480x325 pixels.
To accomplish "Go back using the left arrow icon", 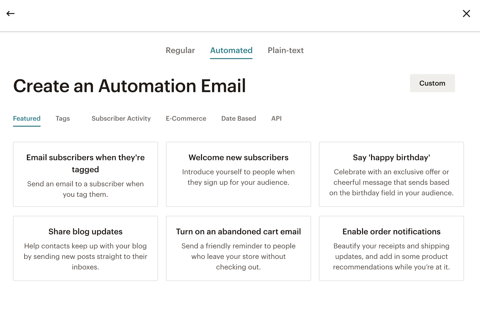I will tap(10, 14).
